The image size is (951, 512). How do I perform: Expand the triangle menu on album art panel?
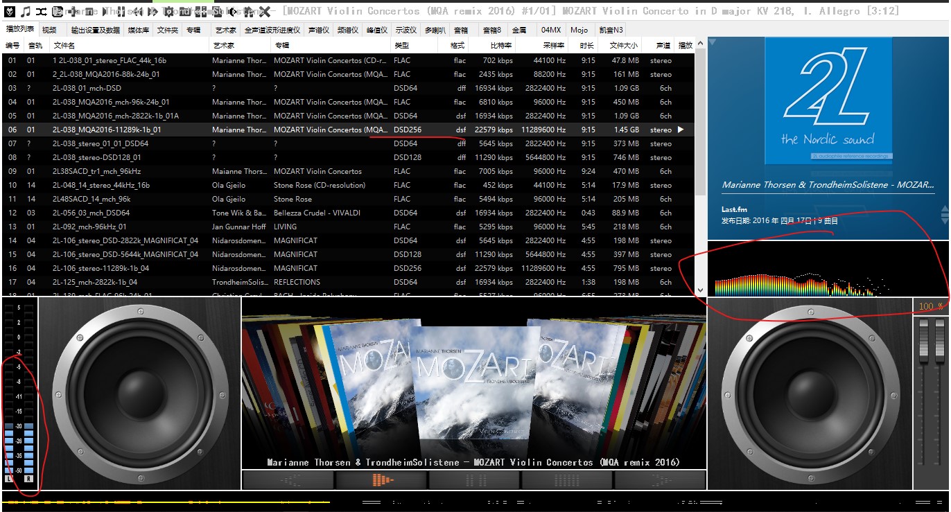point(712,42)
